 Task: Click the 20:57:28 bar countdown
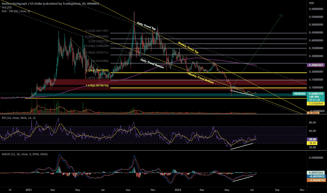pos(314,100)
